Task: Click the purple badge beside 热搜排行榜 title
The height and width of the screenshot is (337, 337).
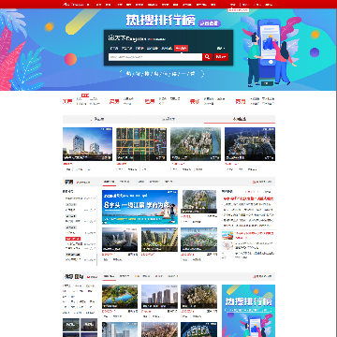Action: tap(210, 23)
